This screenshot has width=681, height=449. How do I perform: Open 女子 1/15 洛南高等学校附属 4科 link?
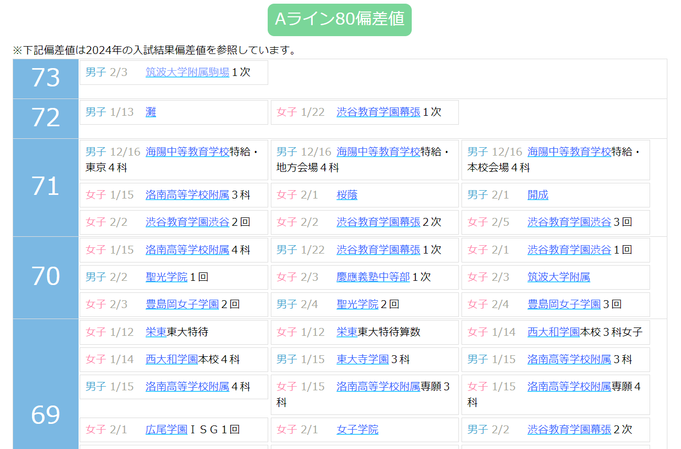[188, 250]
